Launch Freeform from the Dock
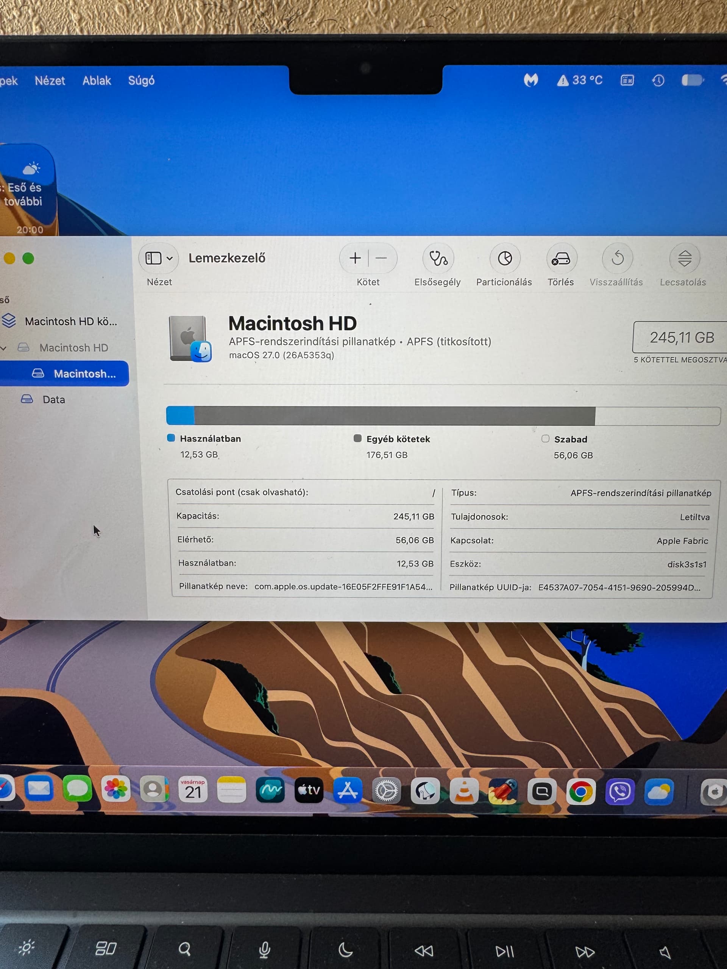 tap(270, 790)
